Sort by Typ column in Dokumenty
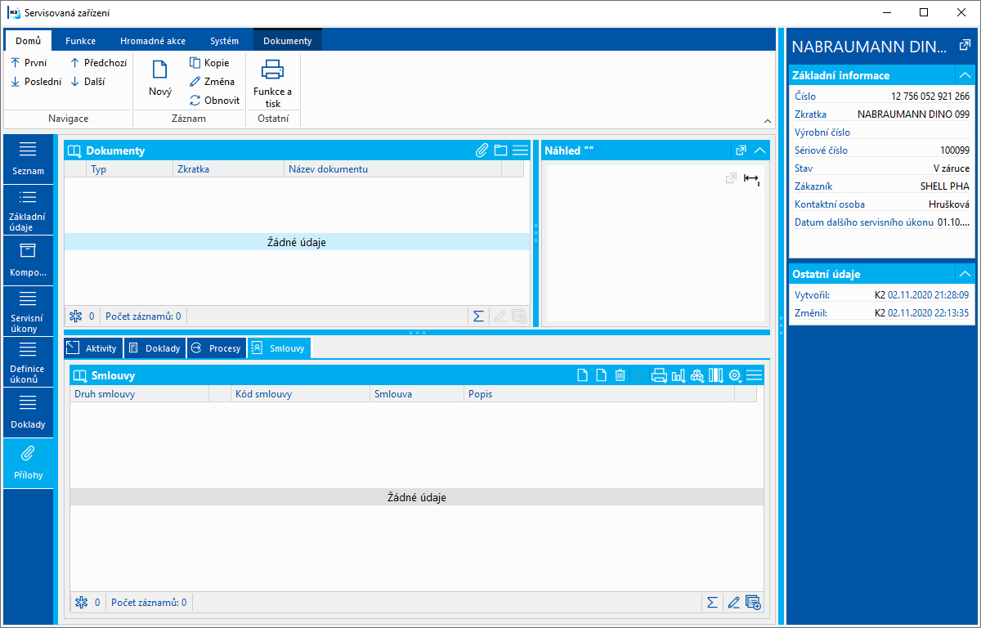The width and height of the screenshot is (981, 628). [x=129, y=169]
